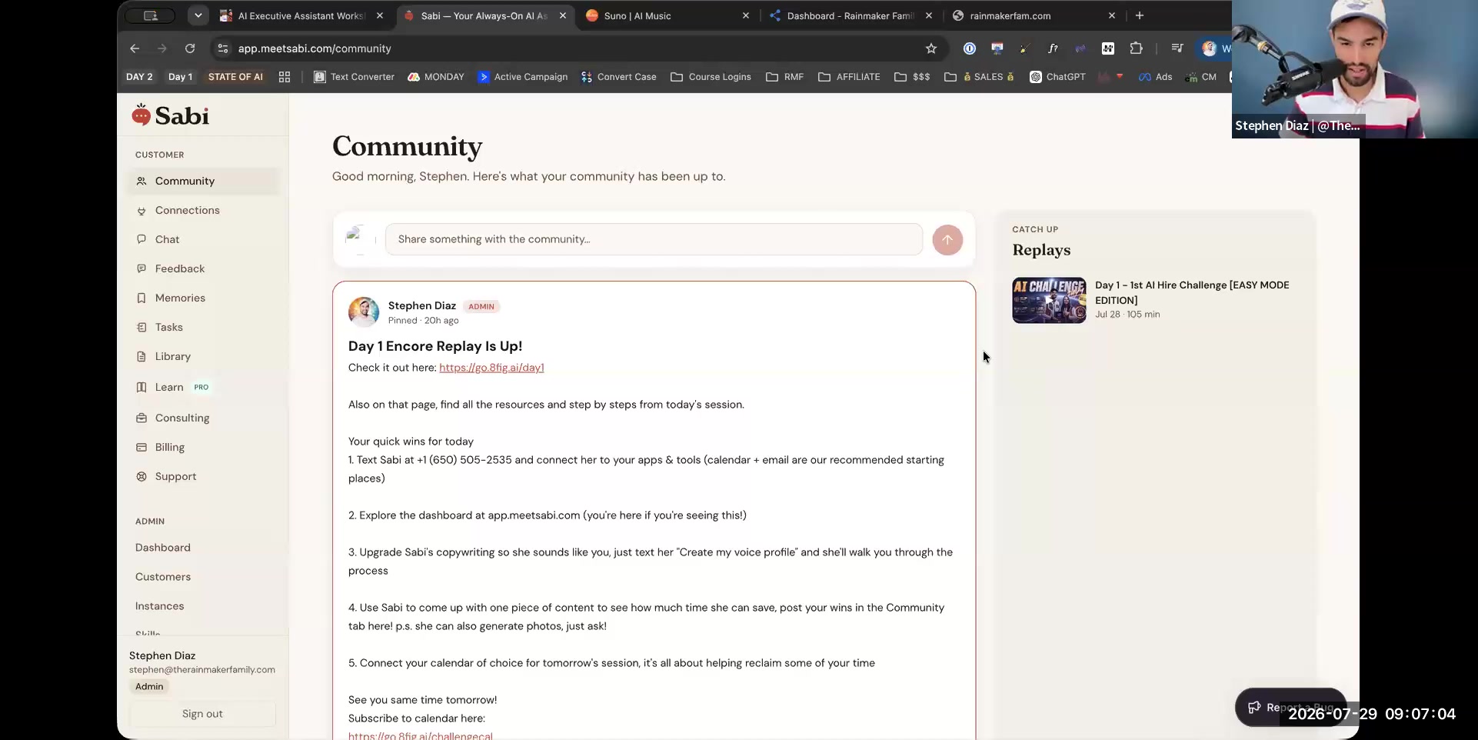Screen dimensions: 1478x740
Task: Select the Day 1 tab group
Action: coord(180,77)
